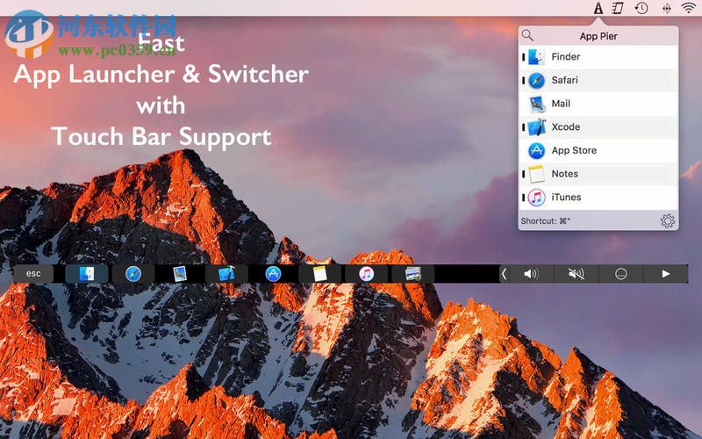The width and height of the screenshot is (702, 439).
Task: Click the dimmed Bluetooth menu bar icon
Action: tap(667, 8)
